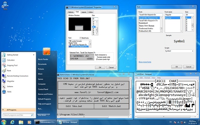200x125 pixels.
Task: Select Times New Roman in font list
Action: tap(147, 26)
